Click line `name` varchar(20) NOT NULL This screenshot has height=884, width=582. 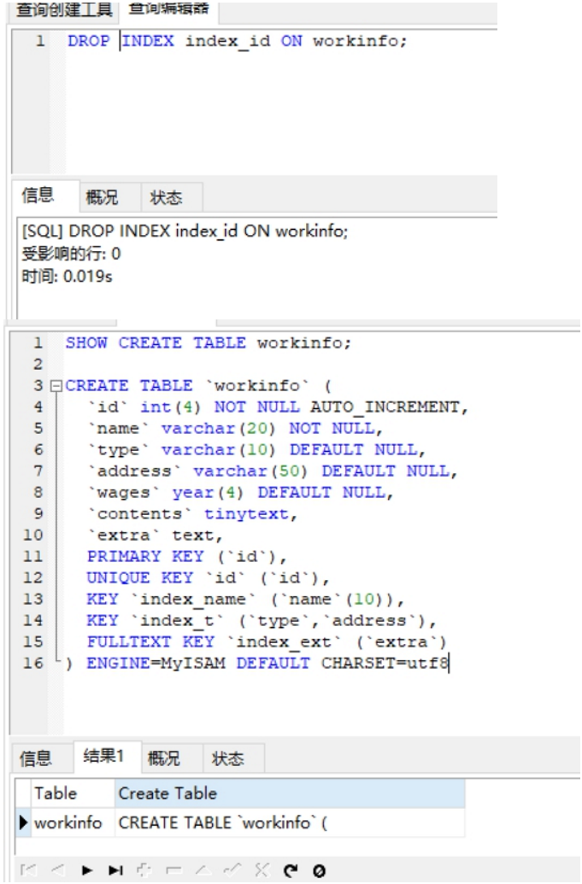(x=235, y=429)
